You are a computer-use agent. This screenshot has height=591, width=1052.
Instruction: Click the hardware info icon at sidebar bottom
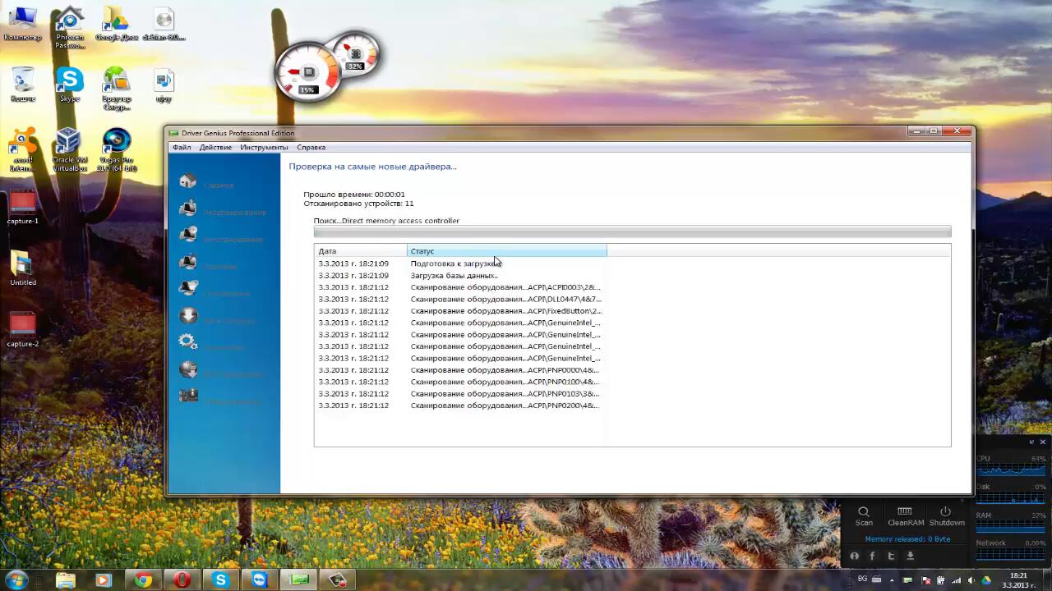tap(188, 396)
